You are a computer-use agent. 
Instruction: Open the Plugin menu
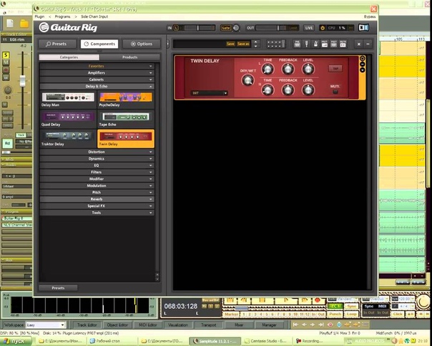pyautogui.click(x=39, y=16)
